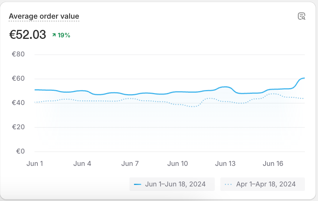The height and width of the screenshot is (201, 318).
Task: Click the €0 y-axis label
Action: pos(21,151)
